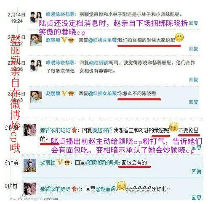208x204 pixels.
Task: Click the @那颖家的吃吃 mention in 面包会有的 reply
Action: pyautogui.click(x=103, y=162)
